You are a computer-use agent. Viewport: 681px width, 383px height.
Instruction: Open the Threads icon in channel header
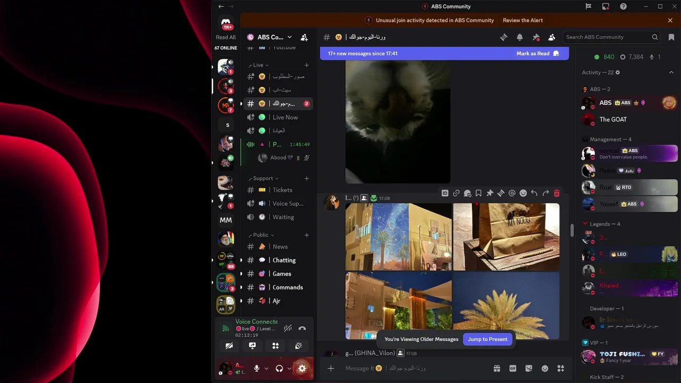(503, 37)
